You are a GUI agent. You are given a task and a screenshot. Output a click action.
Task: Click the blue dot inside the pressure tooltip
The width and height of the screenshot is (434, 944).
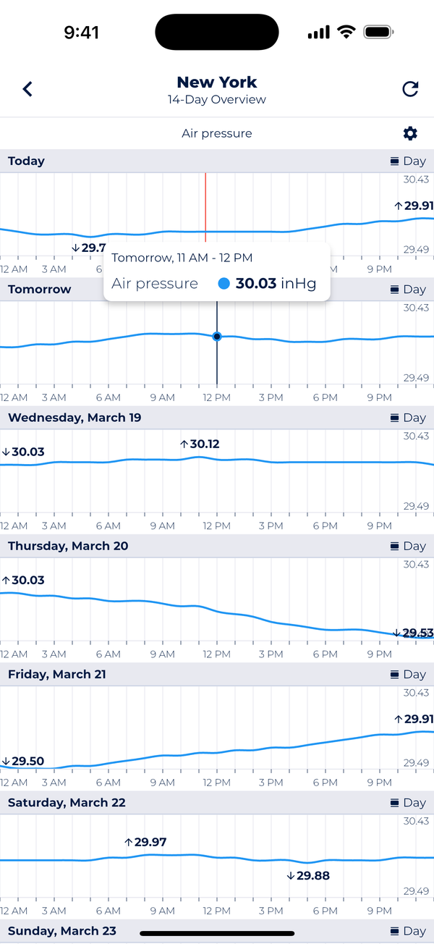(223, 283)
